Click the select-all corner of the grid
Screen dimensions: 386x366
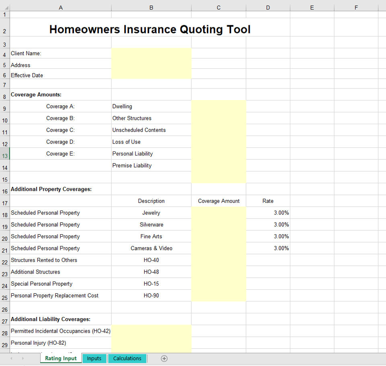click(4, 7)
